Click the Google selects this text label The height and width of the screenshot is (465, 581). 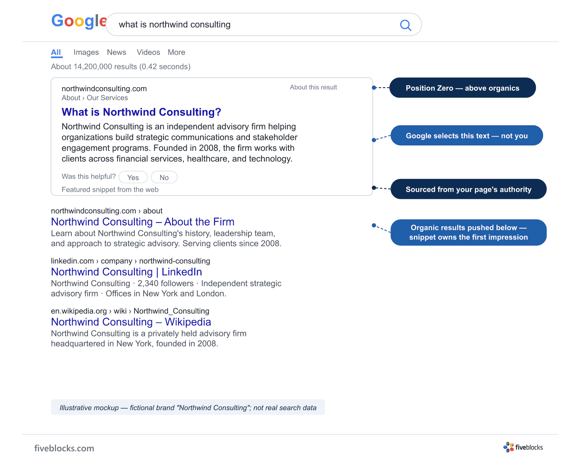pyautogui.click(x=467, y=135)
